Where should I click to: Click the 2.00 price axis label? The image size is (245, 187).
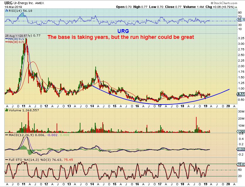tap(241, 66)
